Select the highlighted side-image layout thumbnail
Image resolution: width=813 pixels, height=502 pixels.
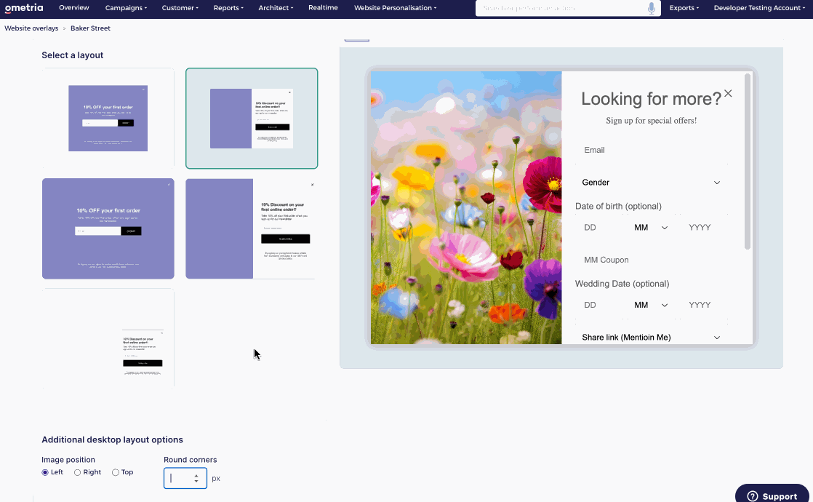[x=252, y=119]
